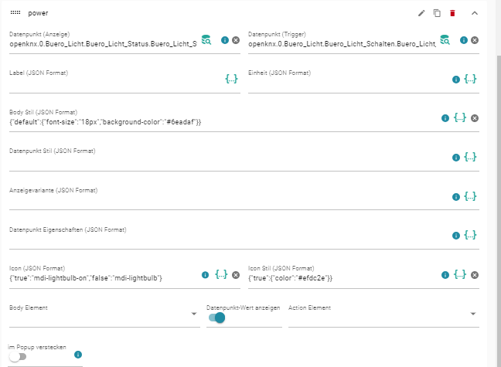
Task: Open JSON editor for Body Stil
Action: pyautogui.click(x=460, y=118)
